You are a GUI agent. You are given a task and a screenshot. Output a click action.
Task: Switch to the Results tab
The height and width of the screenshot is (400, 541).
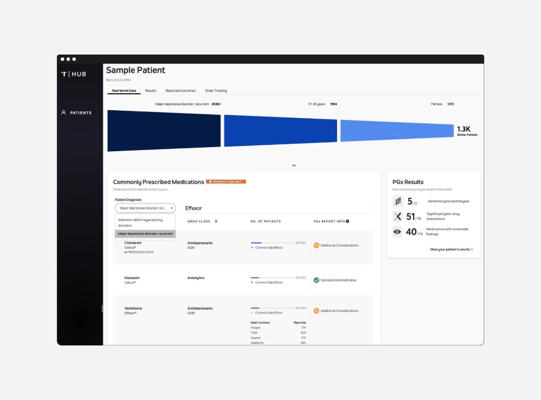[x=151, y=91]
